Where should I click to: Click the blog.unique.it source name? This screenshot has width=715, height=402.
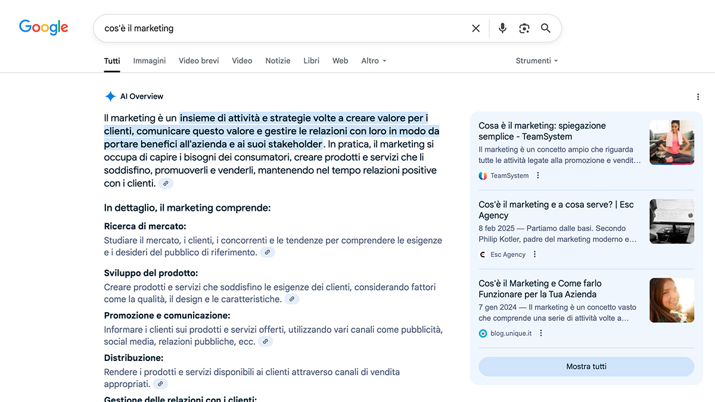pyautogui.click(x=511, y=334)
